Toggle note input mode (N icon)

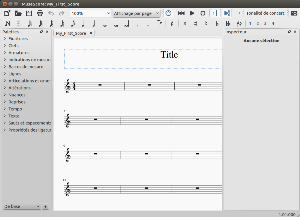tap(8, 24)
